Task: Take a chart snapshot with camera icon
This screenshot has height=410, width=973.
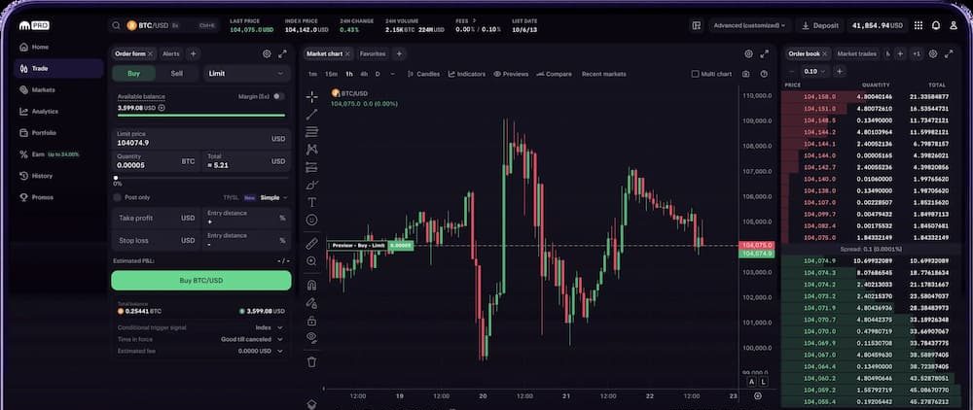Action: tap(746, 74)
